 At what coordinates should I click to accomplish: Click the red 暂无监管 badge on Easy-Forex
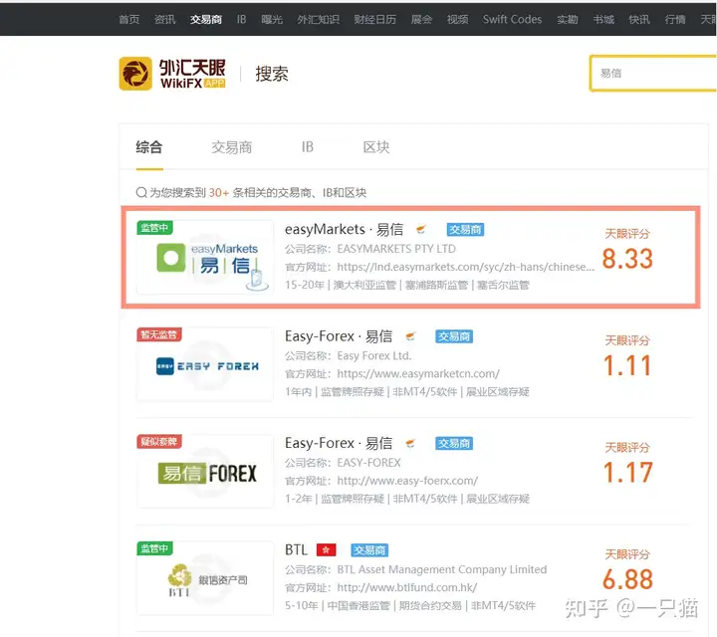tap(159, 334)
